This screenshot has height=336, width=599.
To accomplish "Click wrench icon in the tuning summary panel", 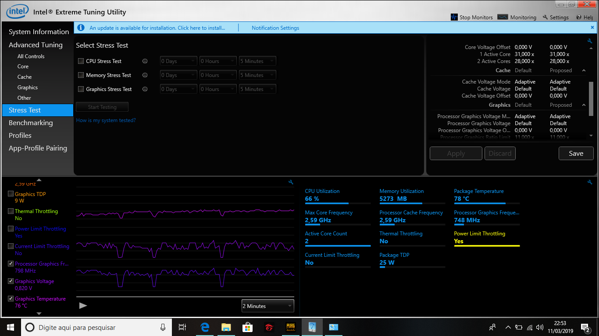I will click(x=590, y=41).
